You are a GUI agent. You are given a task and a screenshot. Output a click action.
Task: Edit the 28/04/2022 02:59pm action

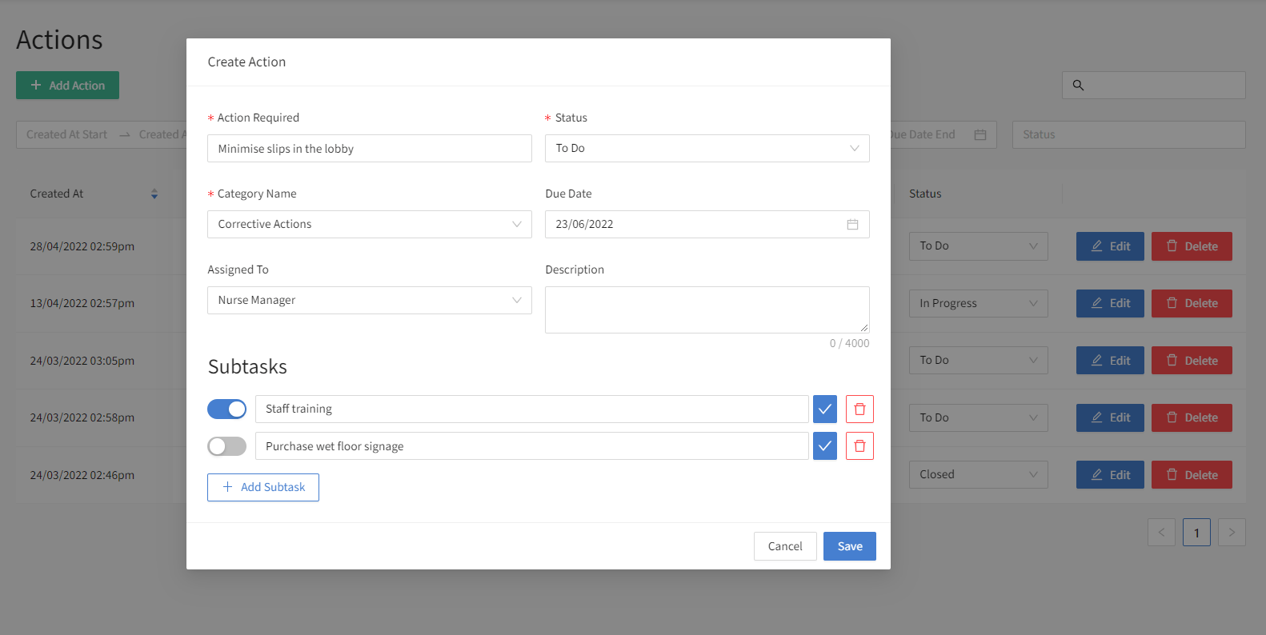pos(1110,246)
